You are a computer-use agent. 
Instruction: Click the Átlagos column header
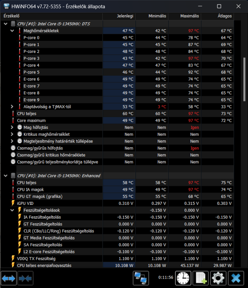217,16
